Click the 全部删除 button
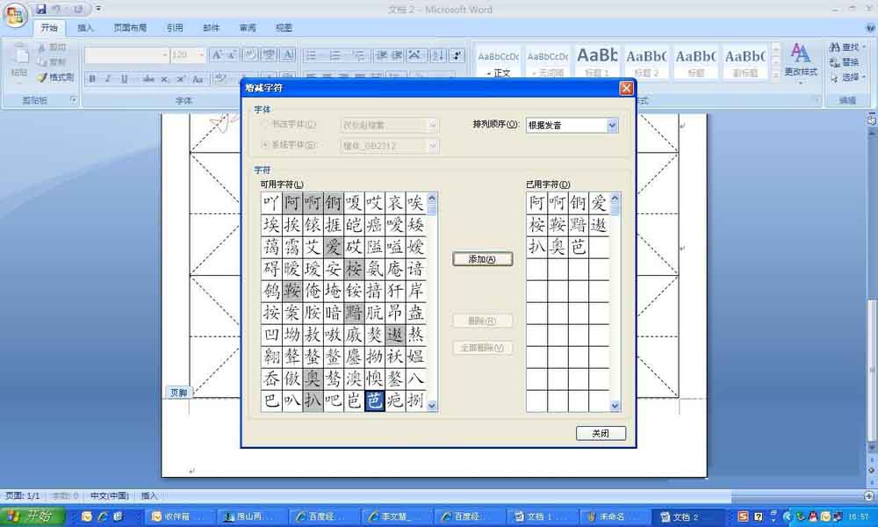The image size is (878, 527). (x=482, y=348)
